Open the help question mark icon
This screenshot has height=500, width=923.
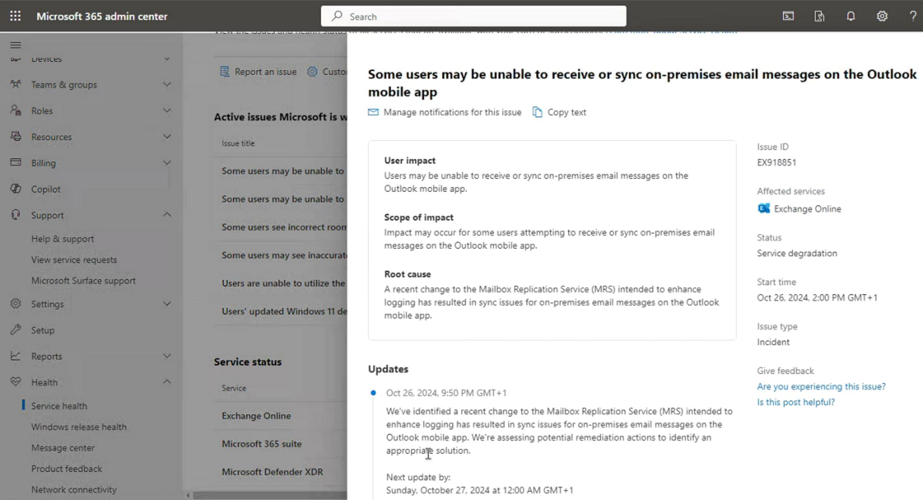click(913, 16)
